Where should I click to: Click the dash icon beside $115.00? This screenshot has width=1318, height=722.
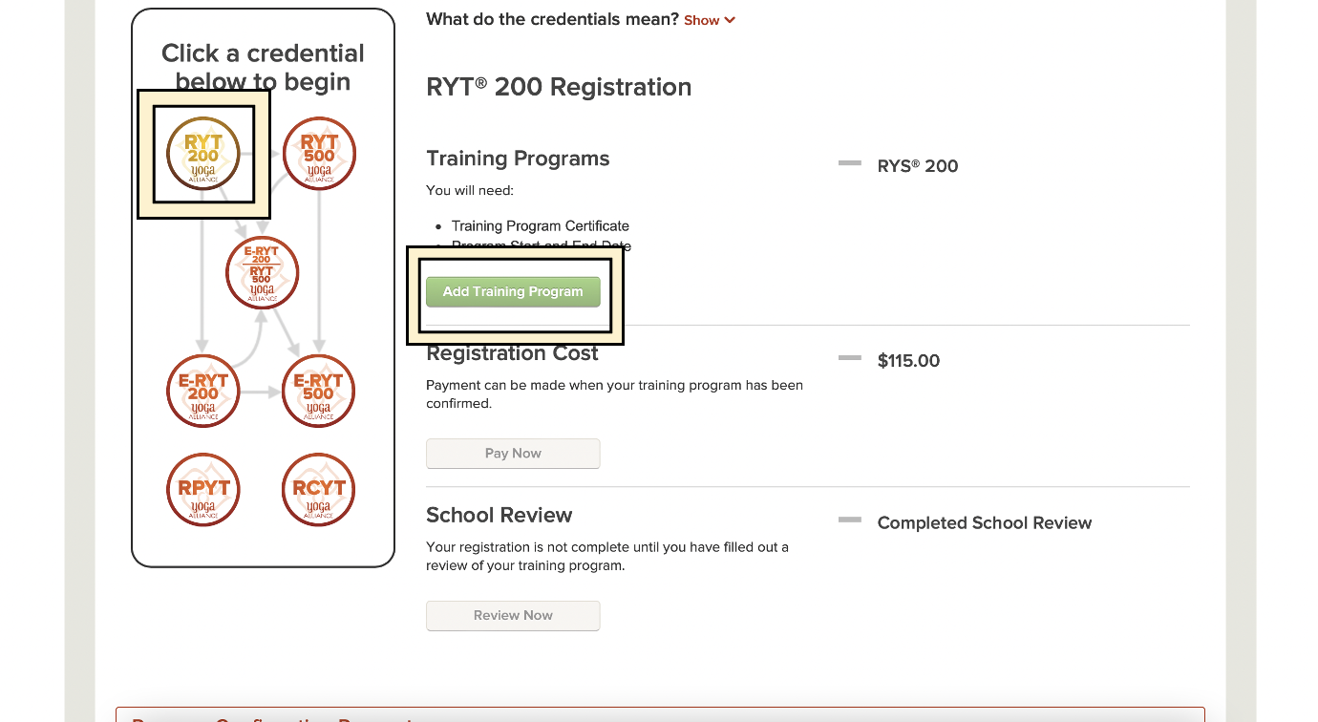pos(849,359)
